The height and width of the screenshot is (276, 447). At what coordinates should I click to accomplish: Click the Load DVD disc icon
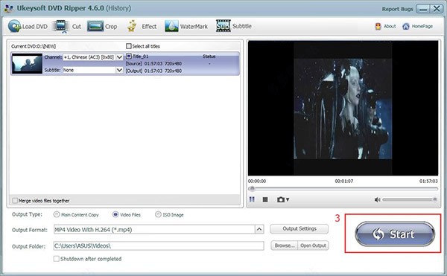pos(14,26)
